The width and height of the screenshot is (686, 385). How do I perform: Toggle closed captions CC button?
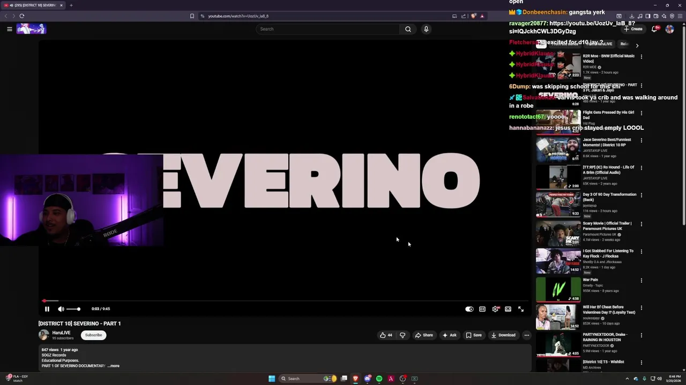pyautogui.click(x=482, y=309)
